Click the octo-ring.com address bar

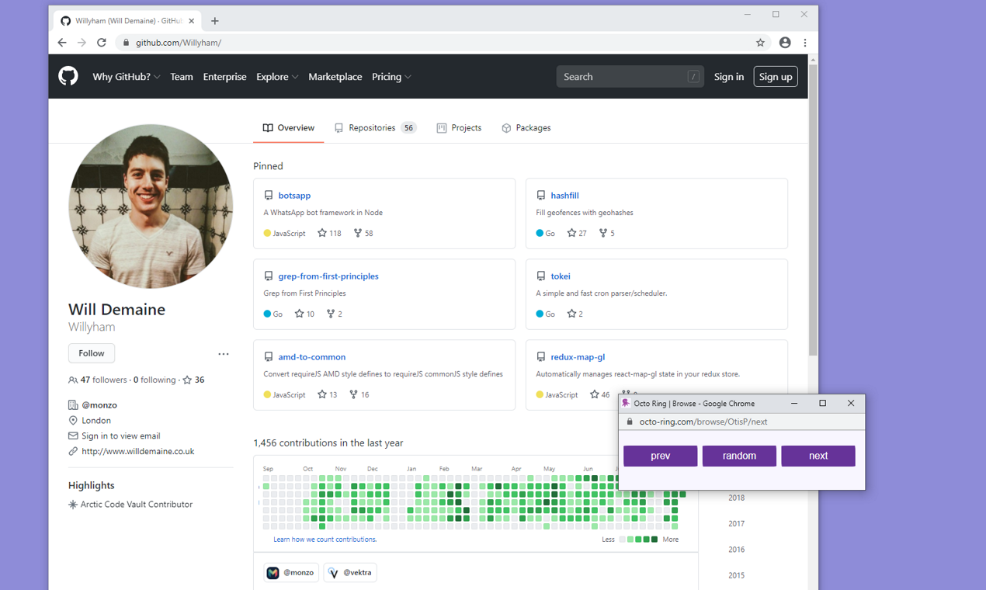click(x=703, y=422)
